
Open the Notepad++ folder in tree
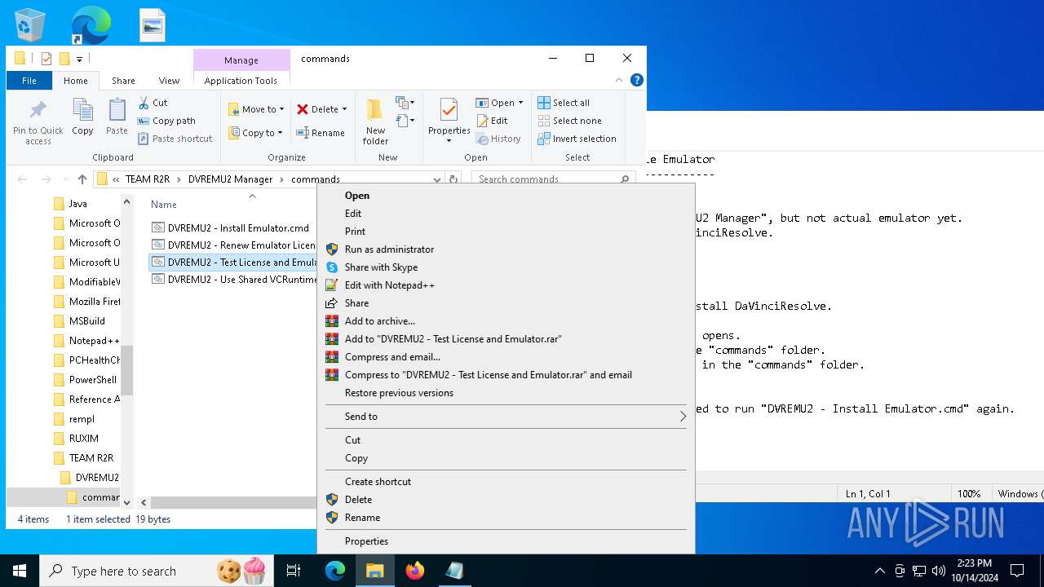pos(86,341)
